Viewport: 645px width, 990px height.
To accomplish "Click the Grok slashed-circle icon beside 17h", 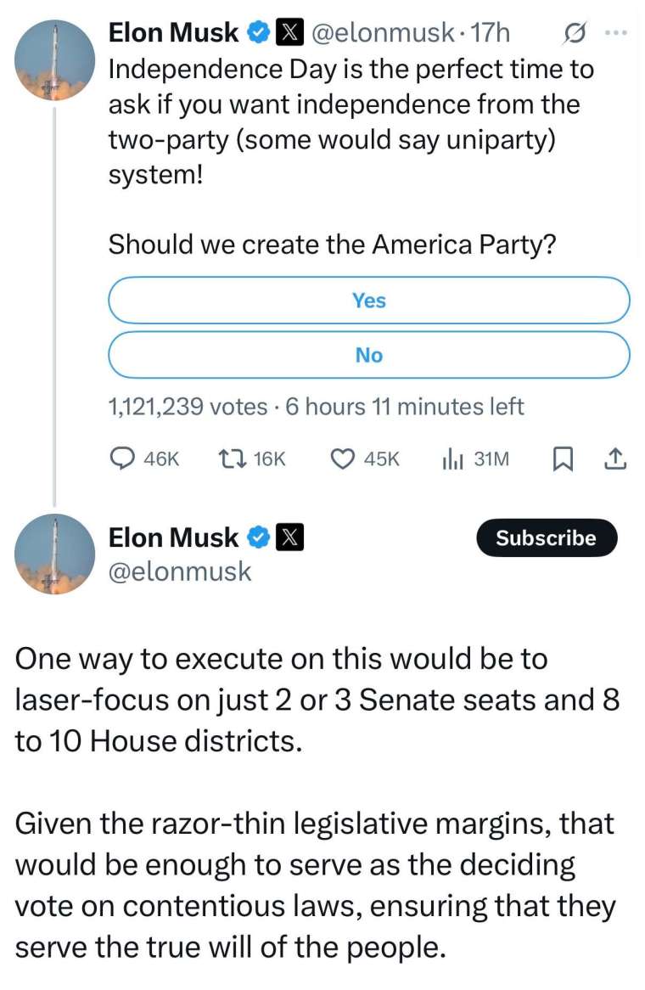I will click(x=575, y=32).
